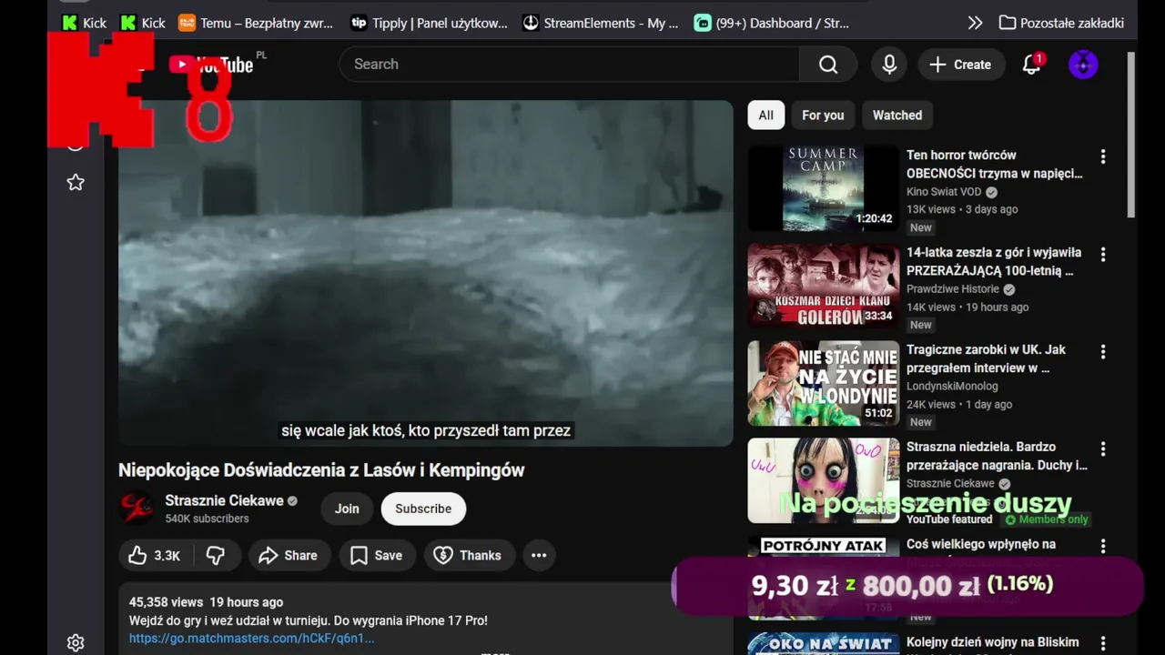Image resolution: width=1165 pixels, height=655 pixels.
Task: Open options menu for Tragiczne zarobki video
Action: 1103,351
